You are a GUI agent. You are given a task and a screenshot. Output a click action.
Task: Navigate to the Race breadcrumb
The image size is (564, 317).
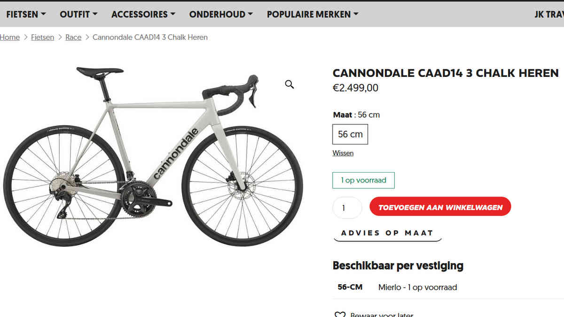point(73,38)
